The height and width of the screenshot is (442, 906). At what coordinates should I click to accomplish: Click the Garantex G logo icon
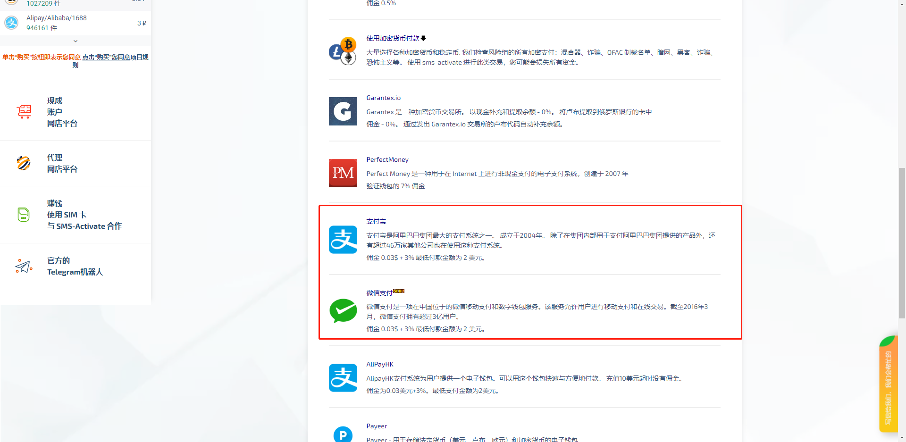tap(343, 111)
